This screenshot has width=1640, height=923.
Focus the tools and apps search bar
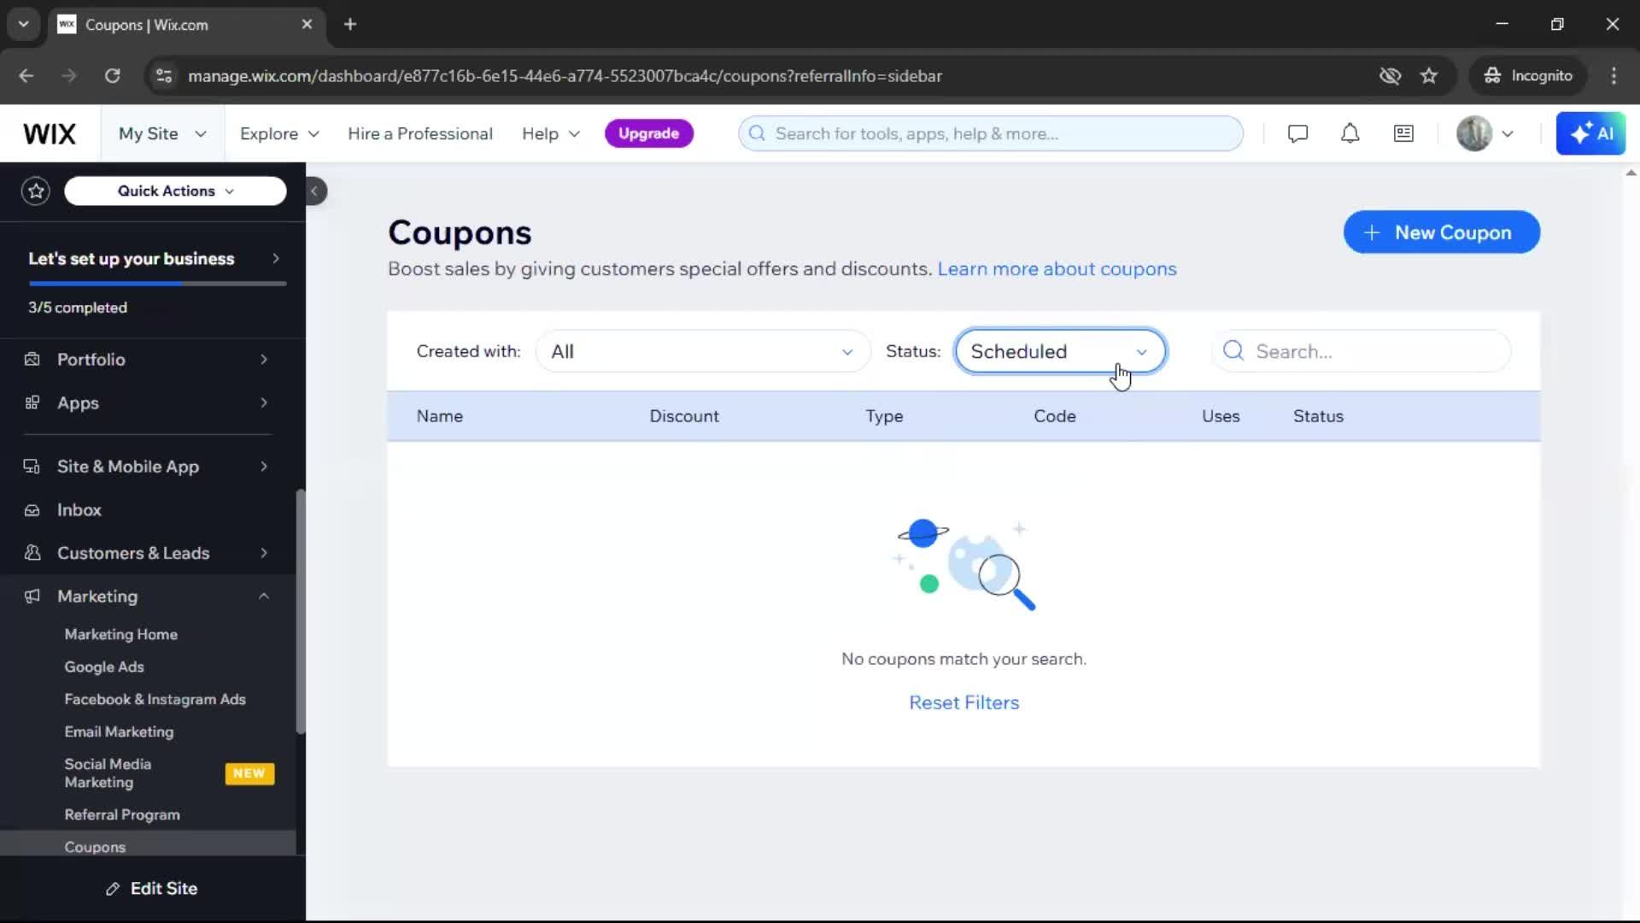pos(990,134)
